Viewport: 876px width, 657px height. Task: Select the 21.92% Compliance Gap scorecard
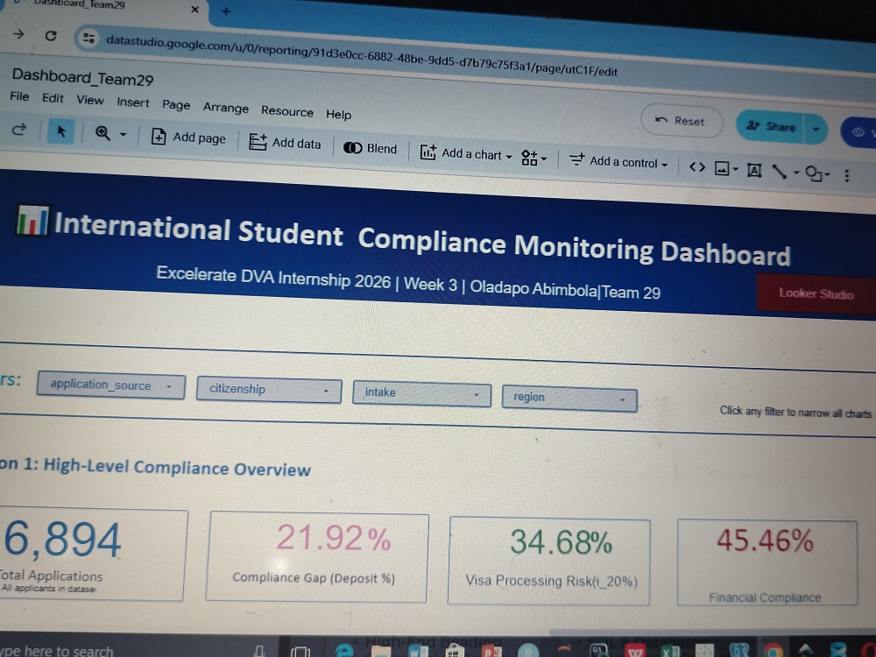317,557
